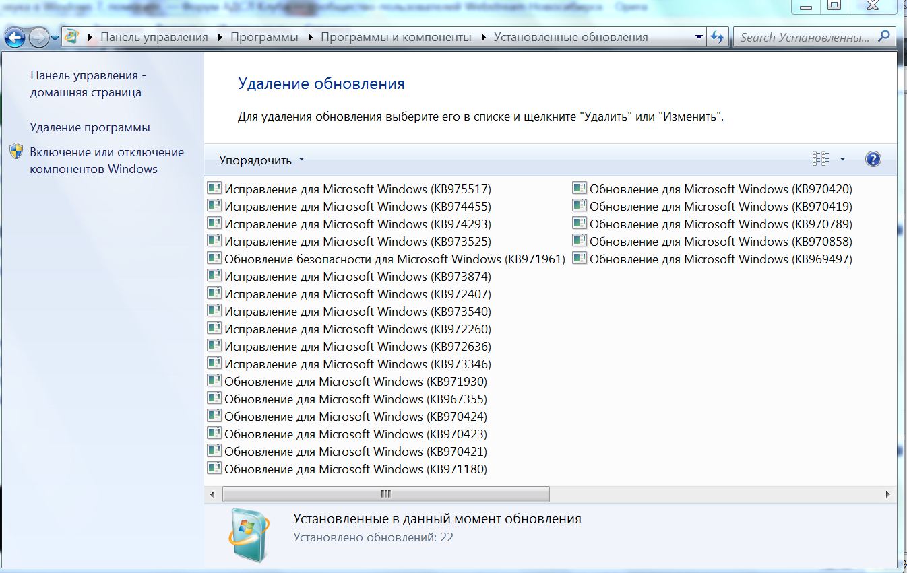Click the horizontal scrollbar thumb
The image size is (907, 573).
pos(385,494)
